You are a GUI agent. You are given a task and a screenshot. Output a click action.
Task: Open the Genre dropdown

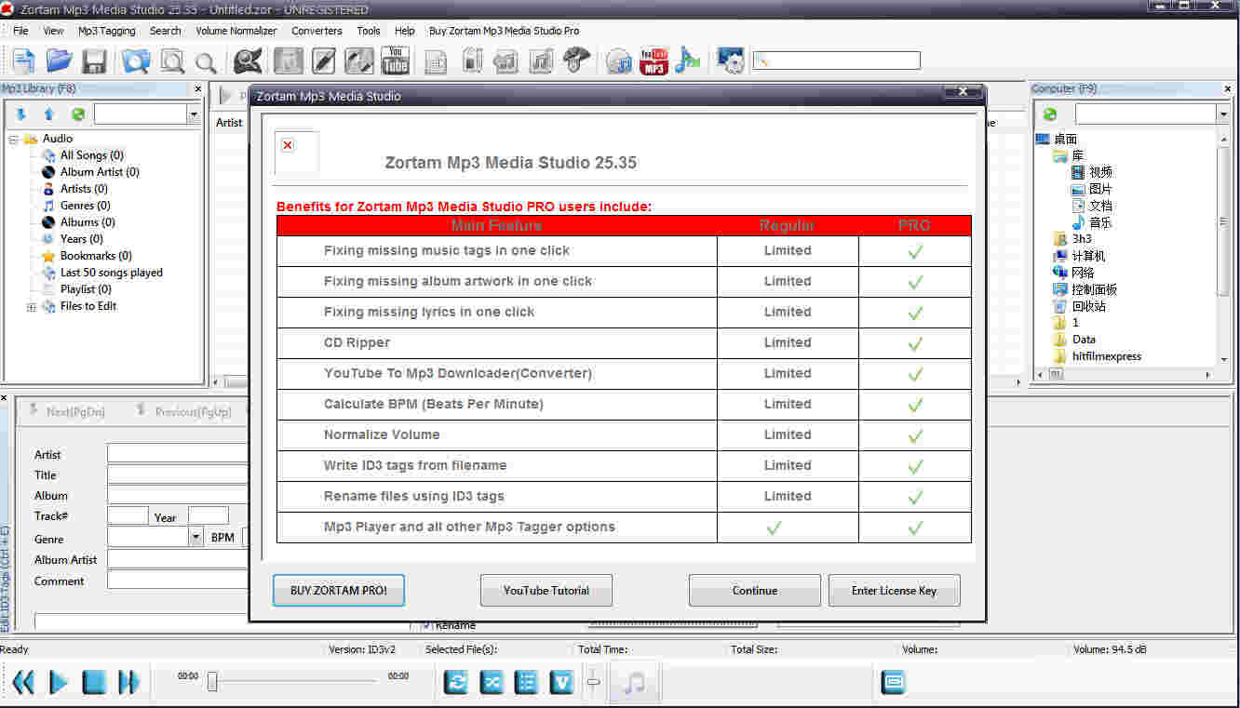[x=195, y=538]
